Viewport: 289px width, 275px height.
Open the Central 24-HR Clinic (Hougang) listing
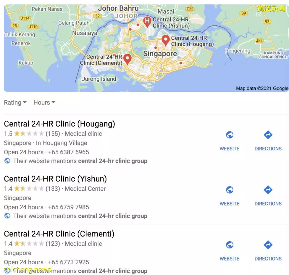59,124
